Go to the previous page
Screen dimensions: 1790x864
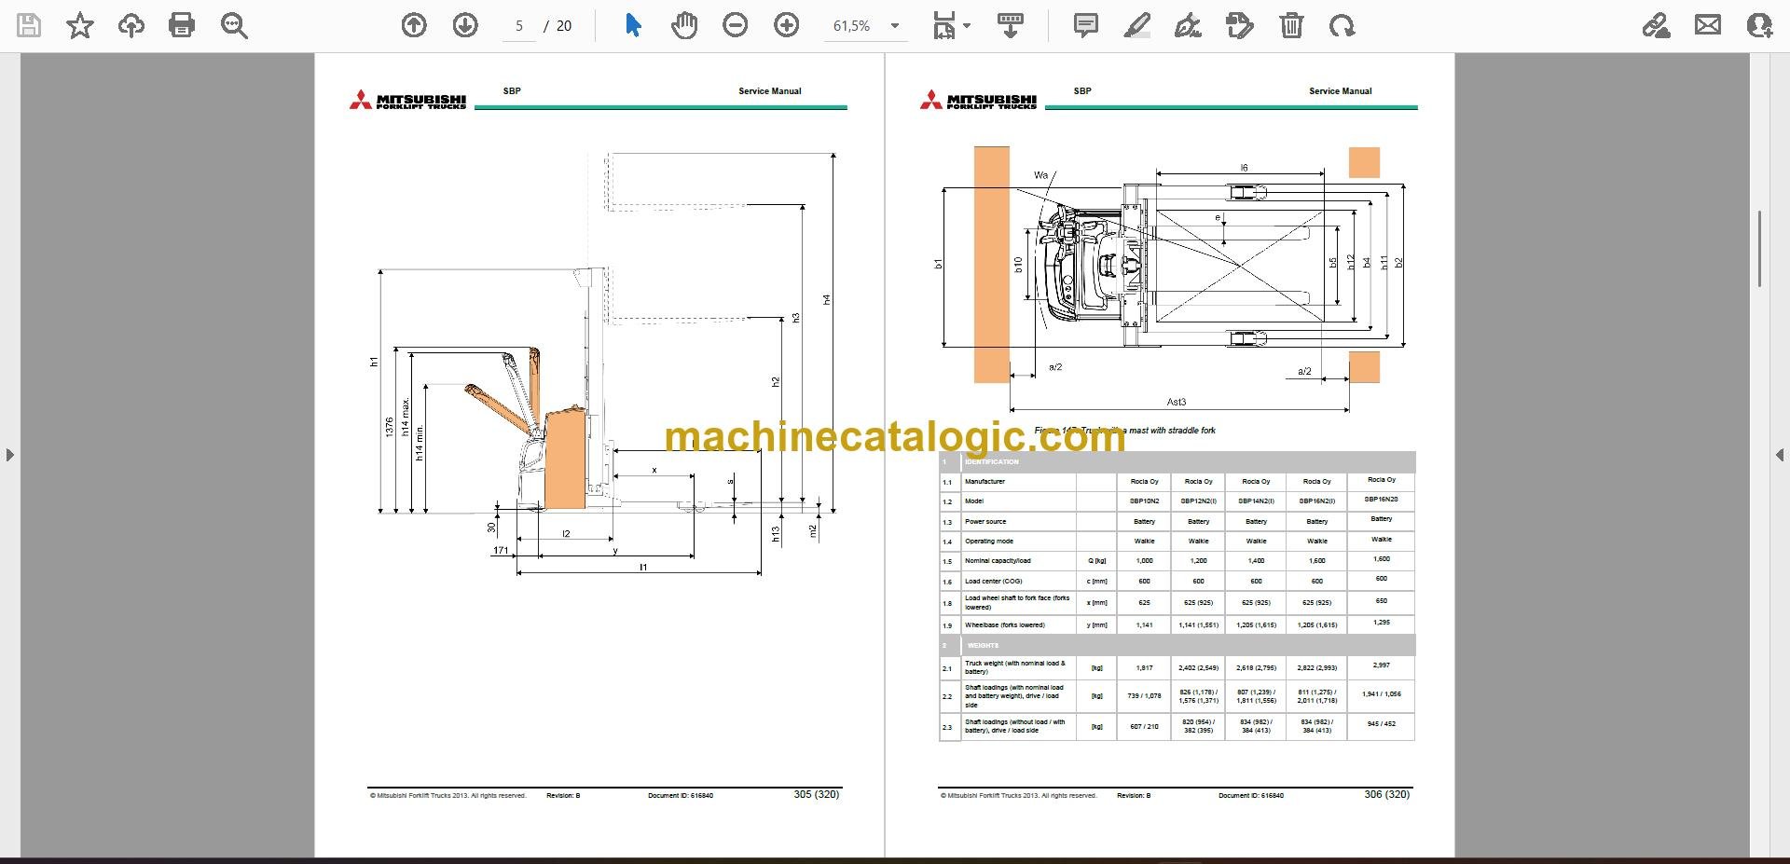tap(414, 25)
